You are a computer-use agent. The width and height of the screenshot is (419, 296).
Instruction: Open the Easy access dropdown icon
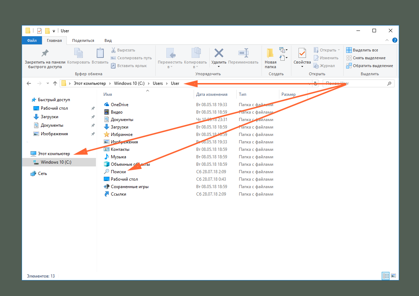click(283, 57)
